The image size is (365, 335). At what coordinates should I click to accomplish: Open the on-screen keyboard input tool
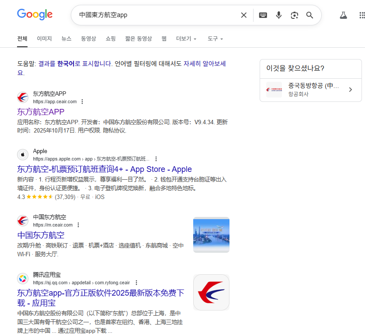click(x=263, y=15)
